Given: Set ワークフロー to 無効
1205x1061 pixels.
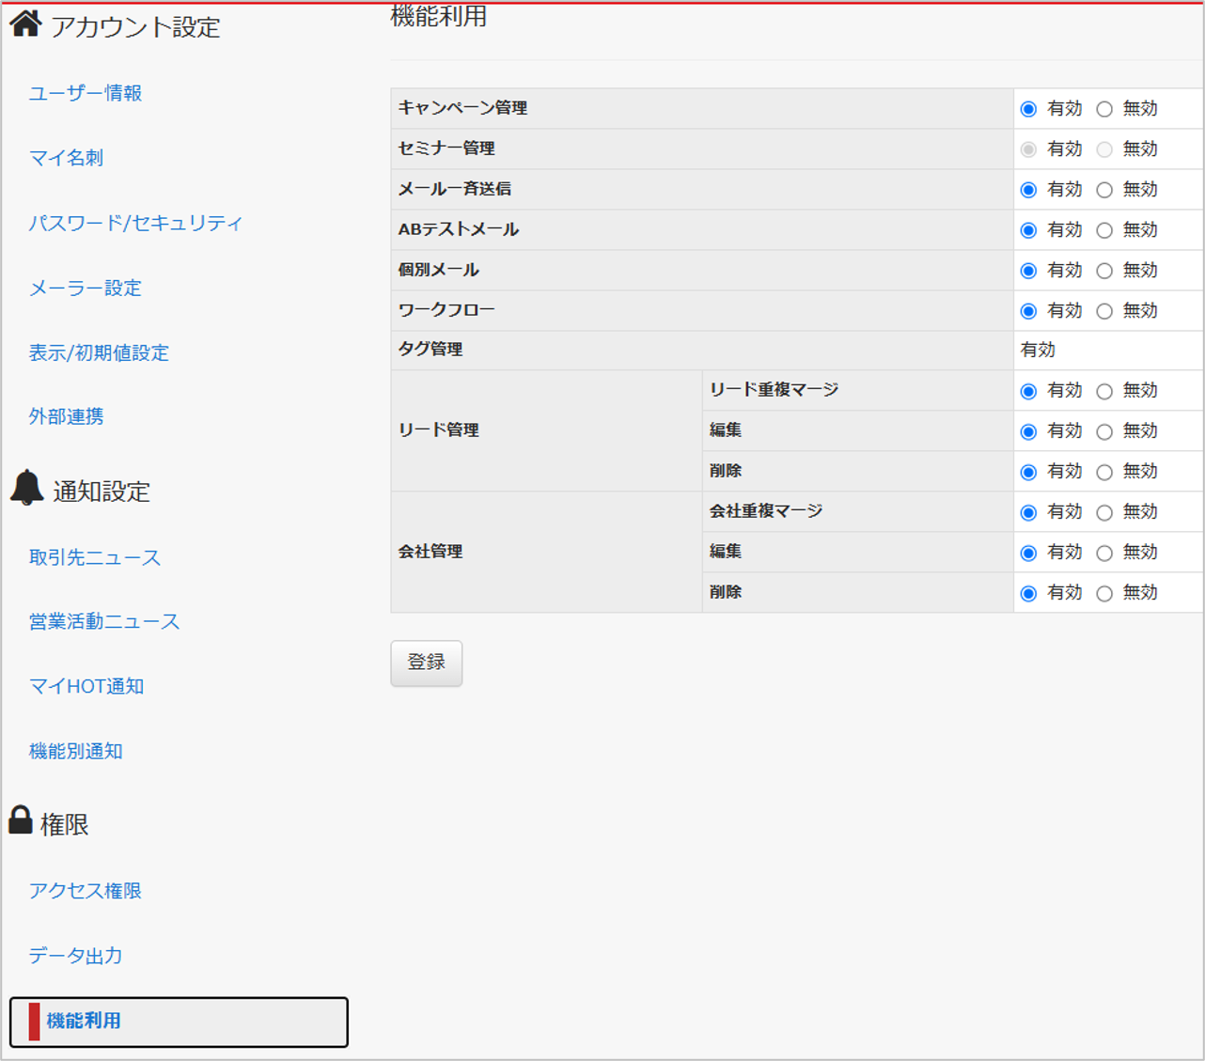Looking at the screenshot, I should (x=1104, y=311).
